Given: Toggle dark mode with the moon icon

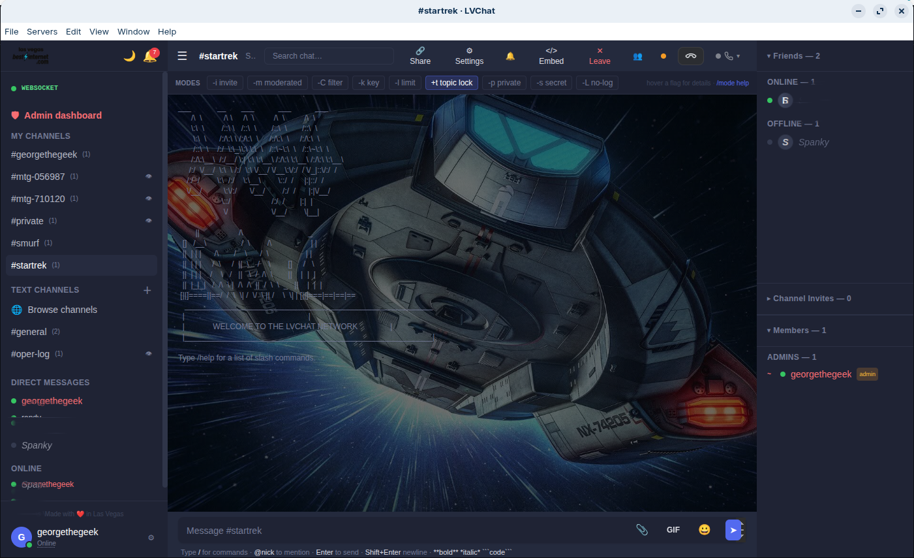Looking at the screenshot, I should point(129,56).
